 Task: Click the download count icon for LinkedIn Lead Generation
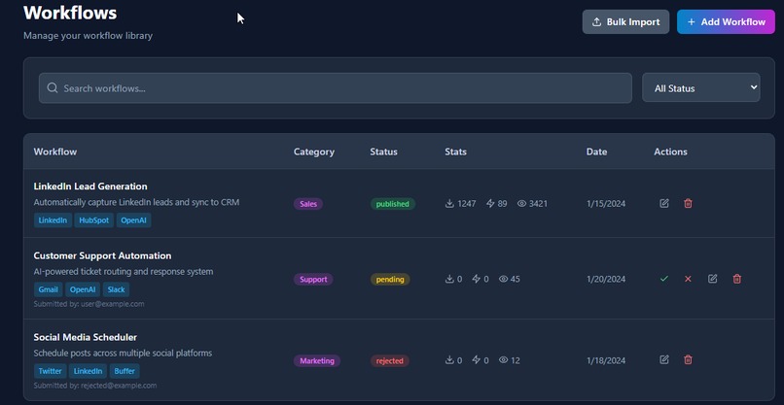coord(449,203)
